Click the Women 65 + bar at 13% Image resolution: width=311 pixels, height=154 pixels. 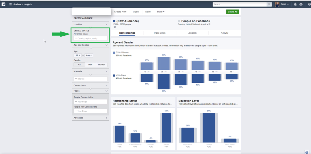232,66
